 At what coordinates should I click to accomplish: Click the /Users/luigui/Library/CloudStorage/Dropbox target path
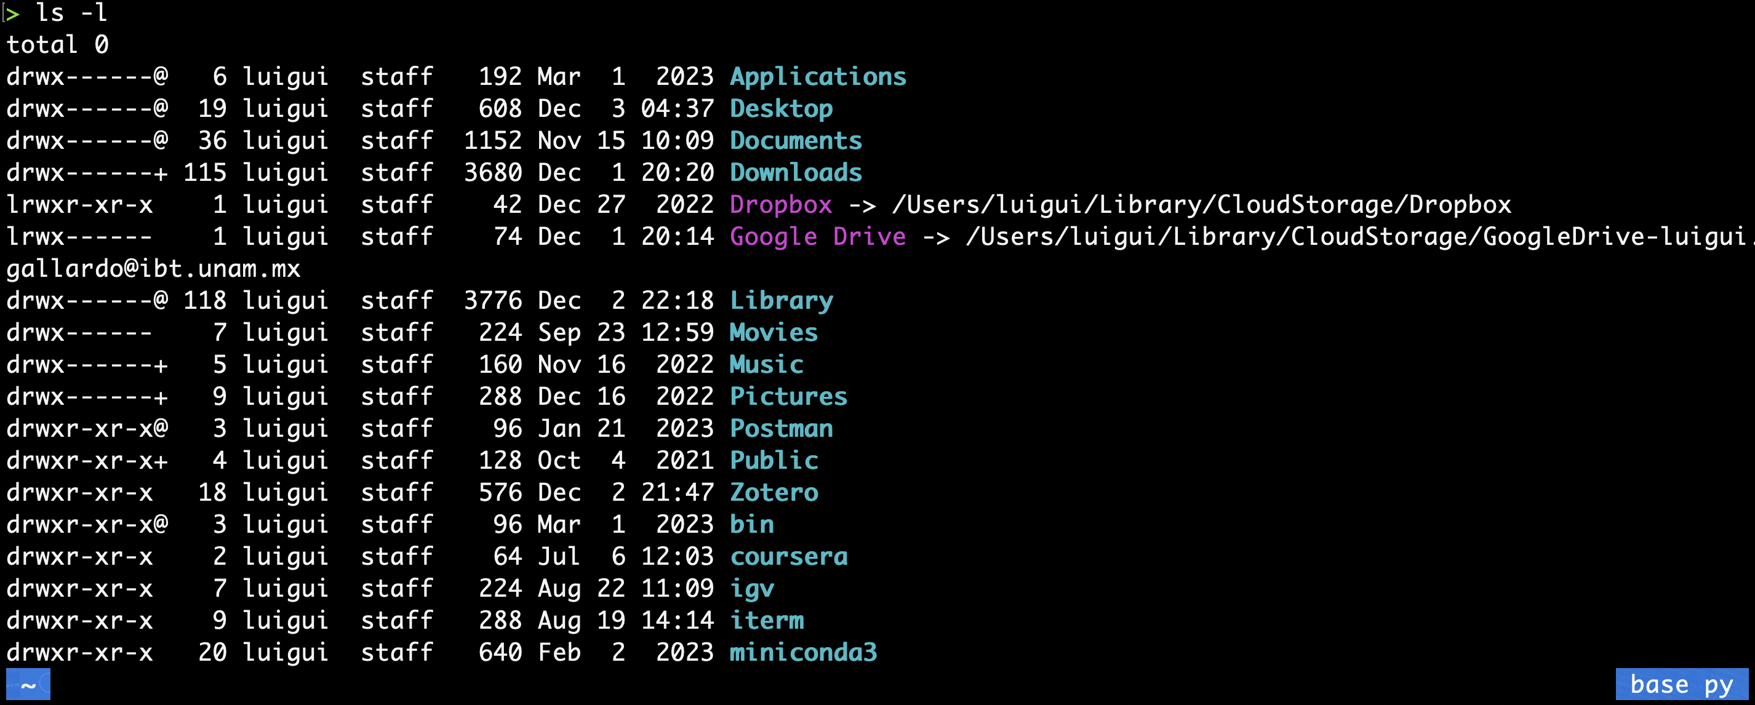coord(1202,204)
